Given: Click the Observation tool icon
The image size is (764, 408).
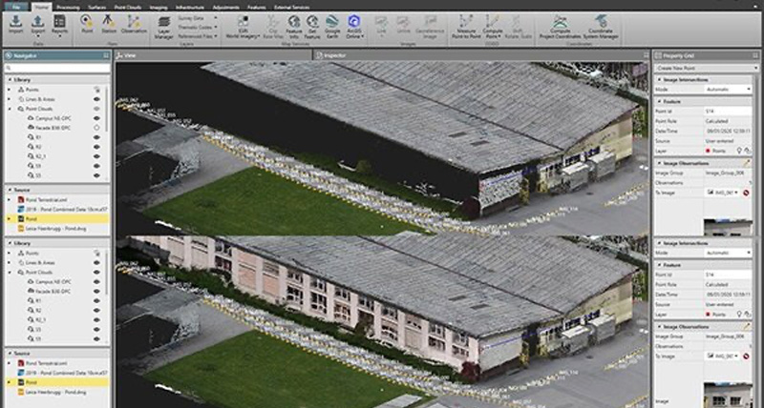Looking at the screenshot, I should coord(135,23).
